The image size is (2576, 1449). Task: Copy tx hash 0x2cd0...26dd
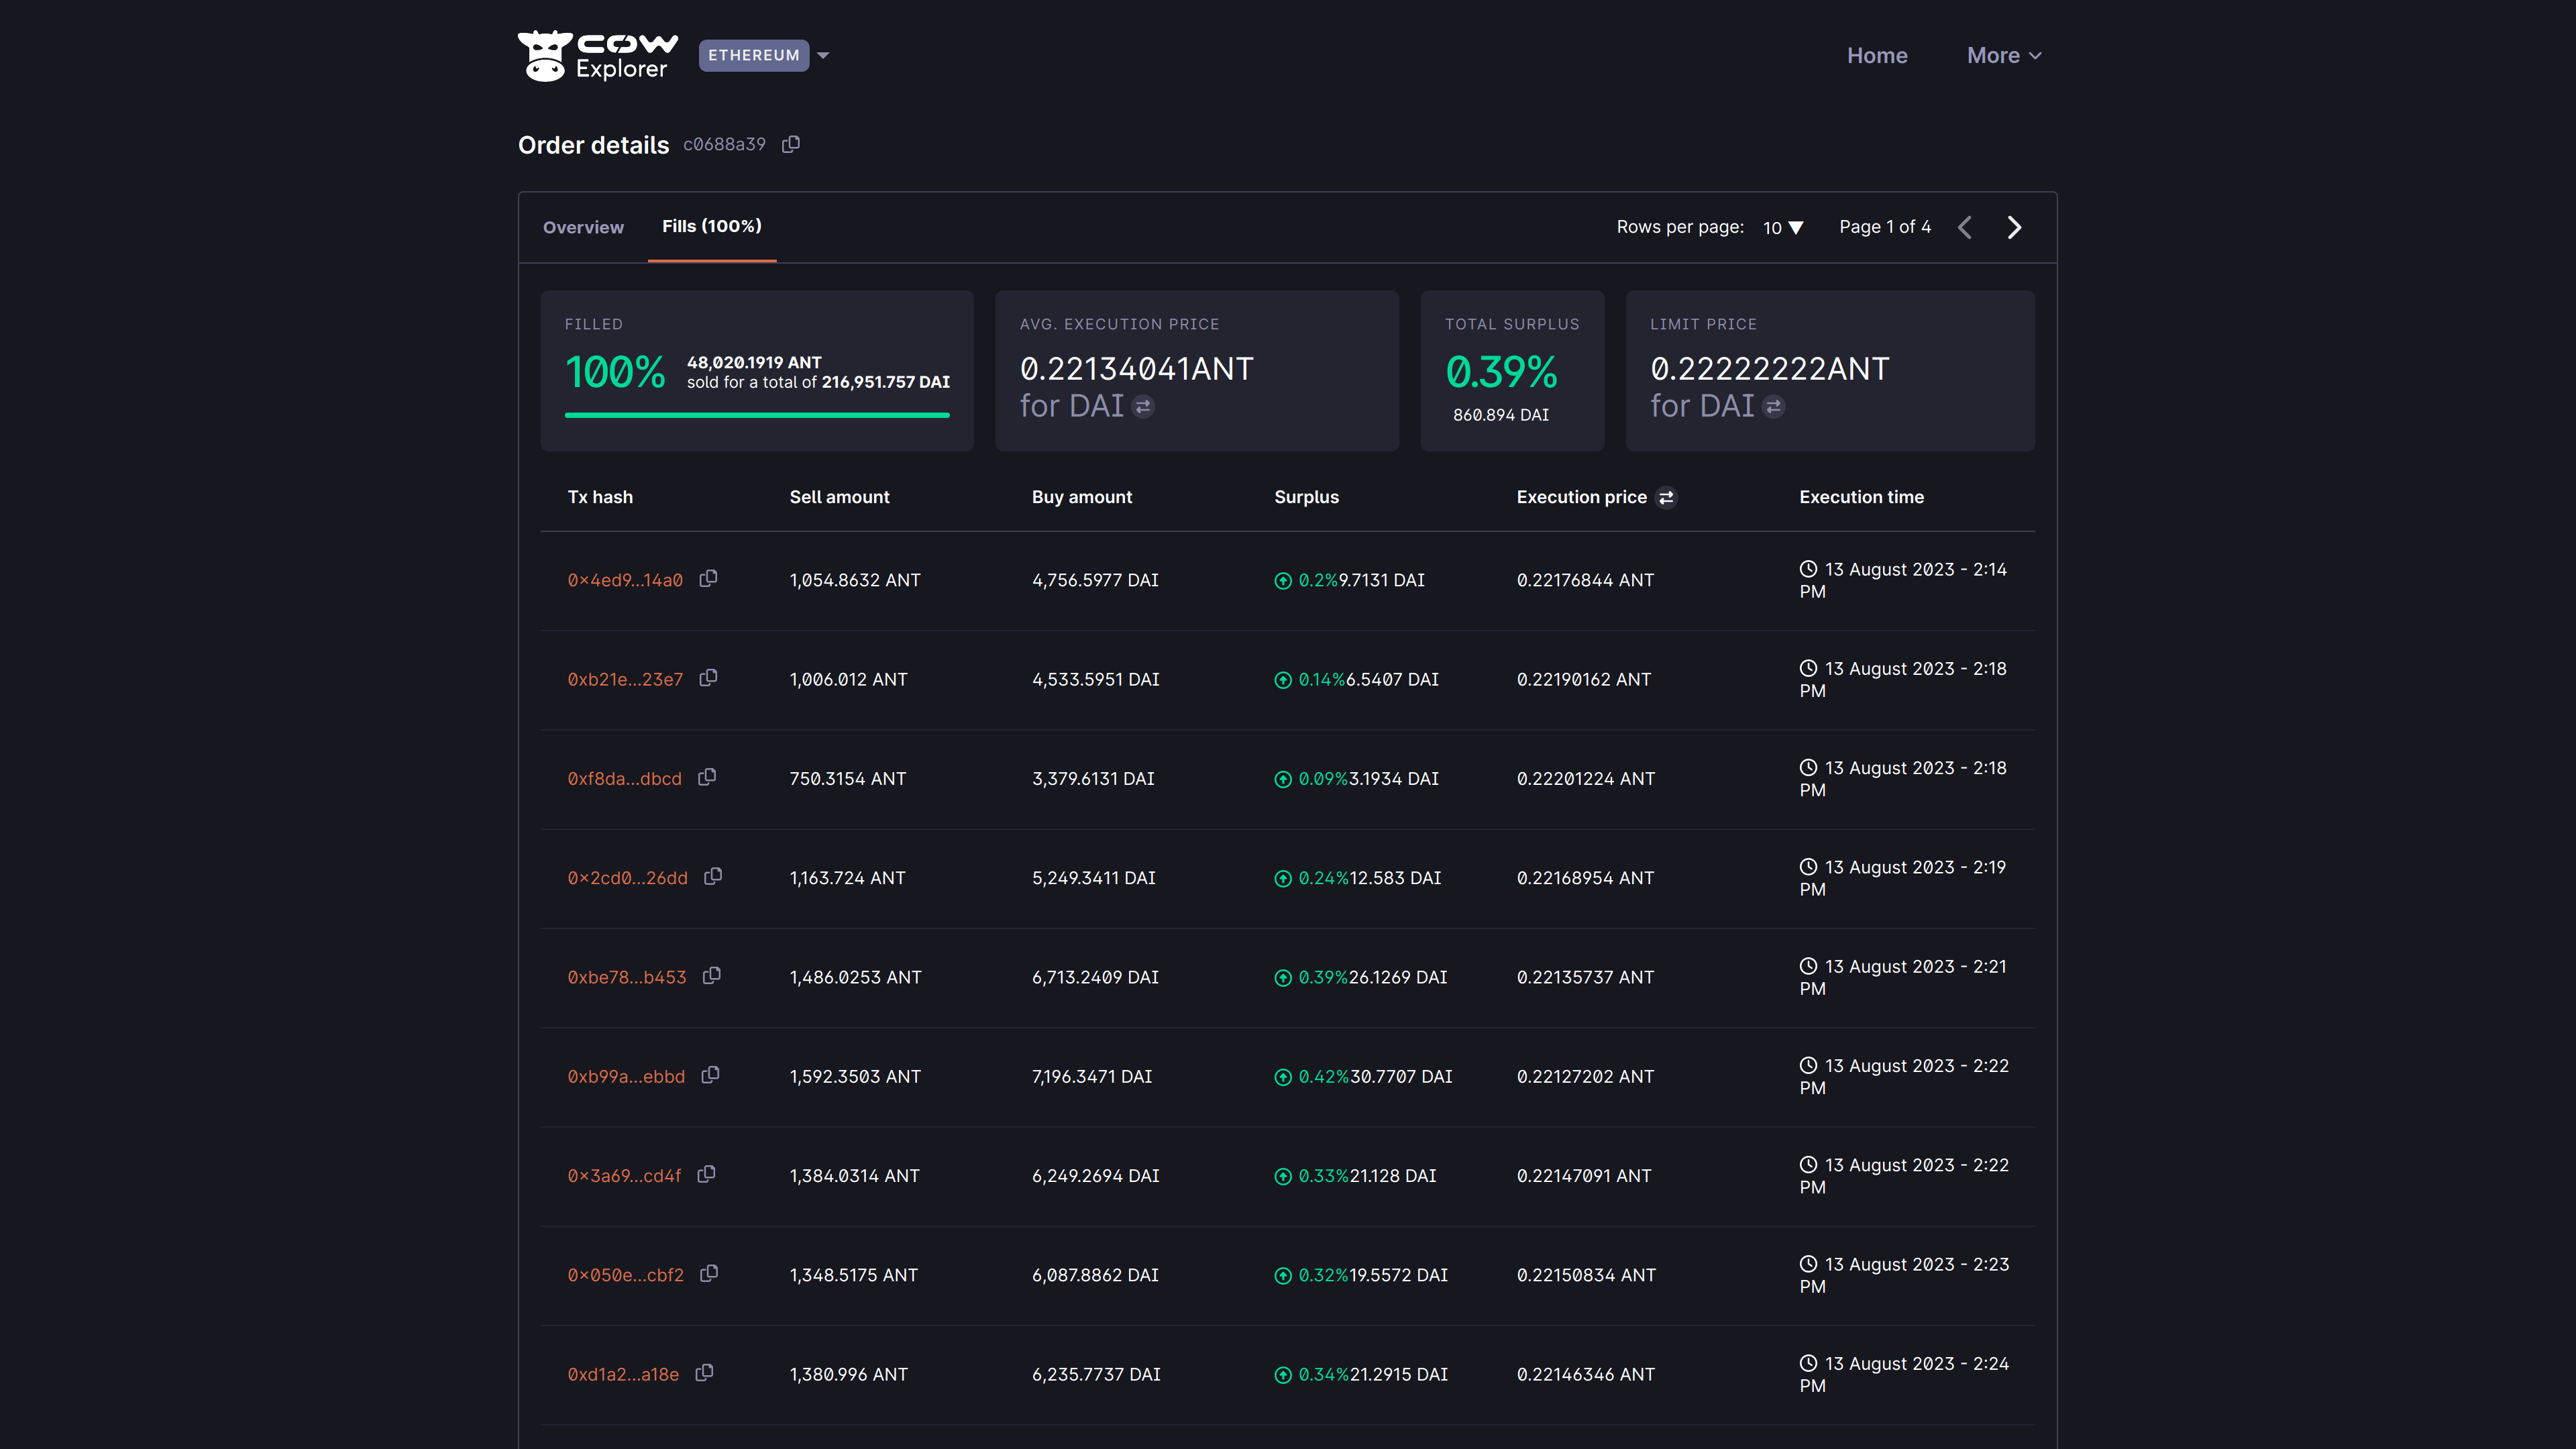tap(713, 877)
